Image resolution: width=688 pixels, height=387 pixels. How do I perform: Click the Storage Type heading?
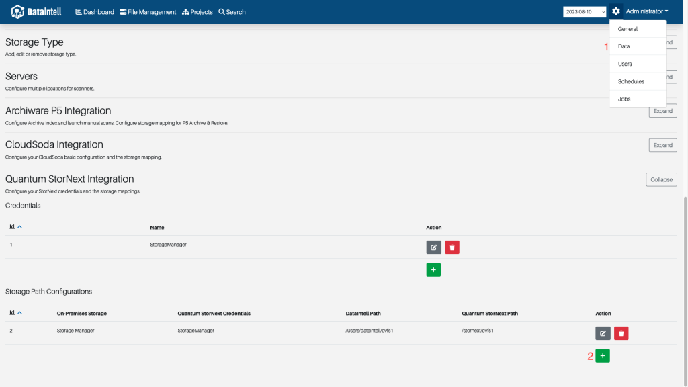pos(34,42)
